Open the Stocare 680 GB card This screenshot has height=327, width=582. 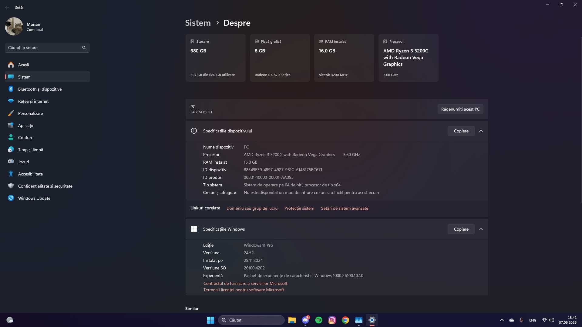click(215, 58)
